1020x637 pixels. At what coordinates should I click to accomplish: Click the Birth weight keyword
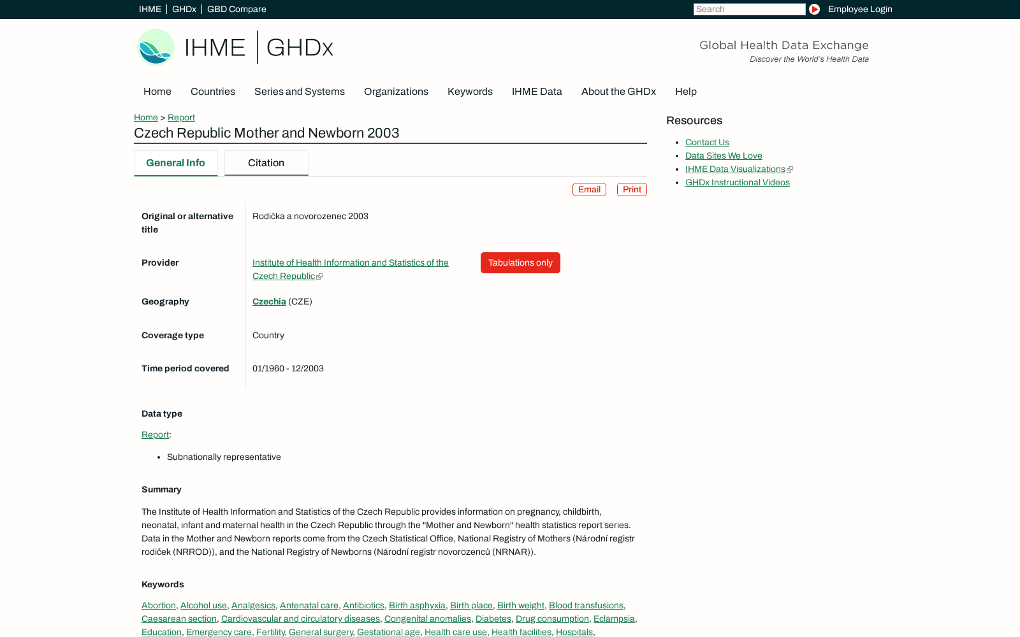click(521, 606)
